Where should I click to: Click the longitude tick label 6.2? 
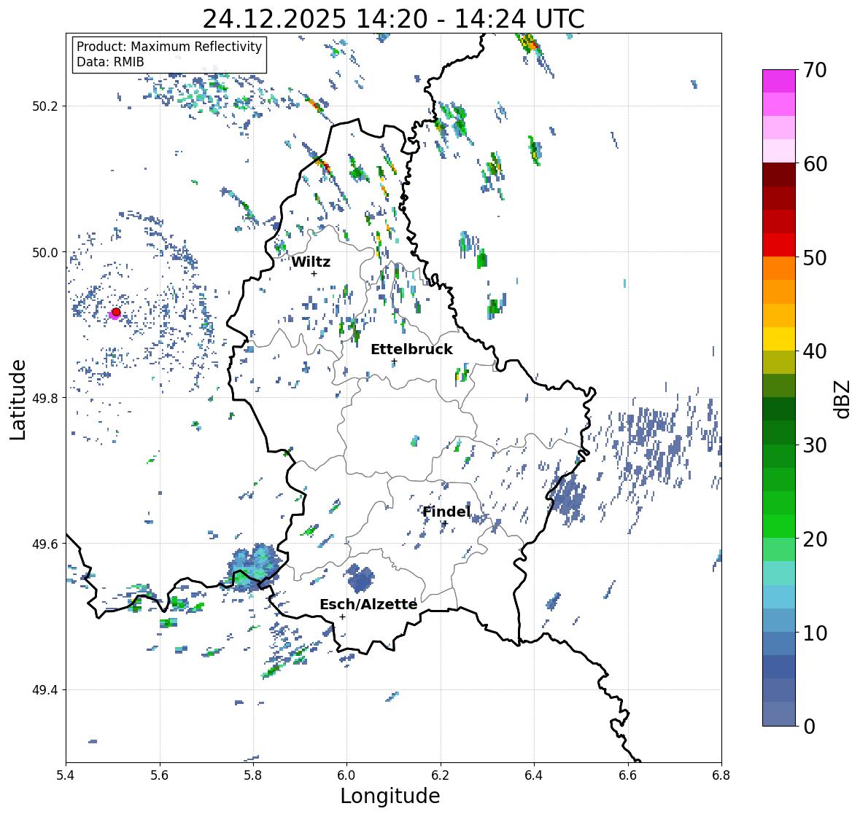tap(441, 775)
